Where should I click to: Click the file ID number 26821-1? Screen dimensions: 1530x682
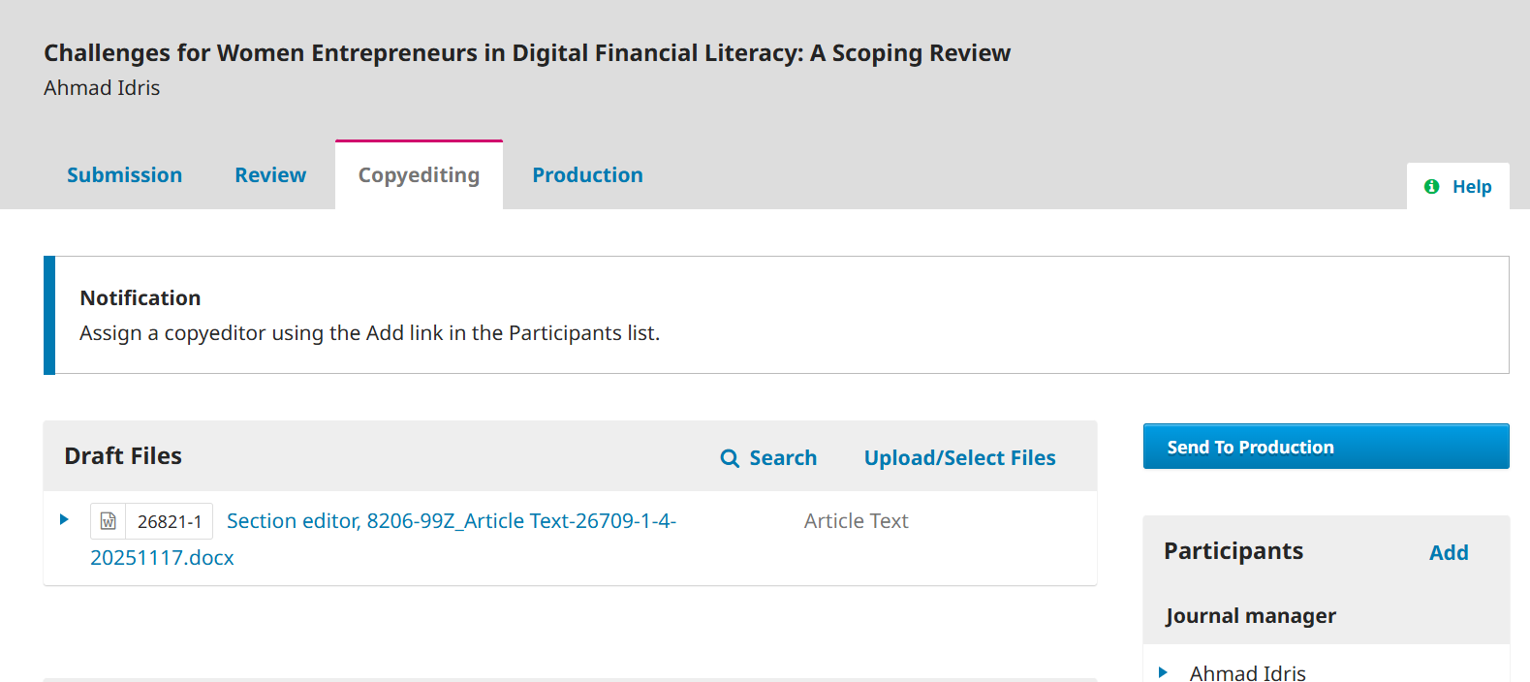pyautogui.click(x=170, y=522)
